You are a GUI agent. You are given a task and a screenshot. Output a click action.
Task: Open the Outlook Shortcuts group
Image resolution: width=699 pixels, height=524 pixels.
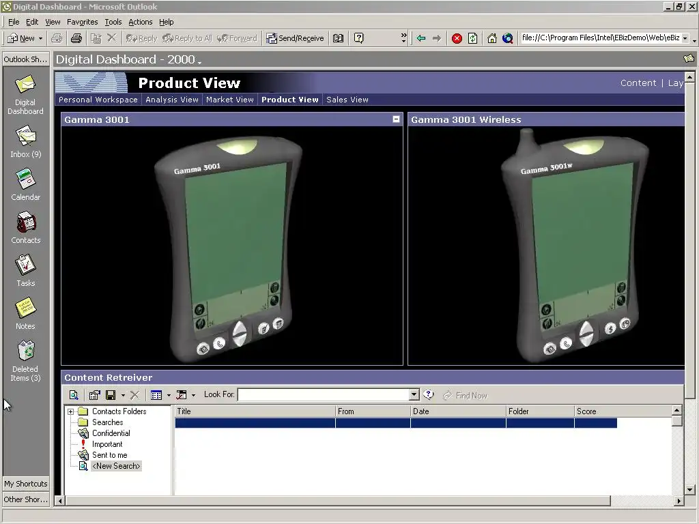[x=25, y=59]
